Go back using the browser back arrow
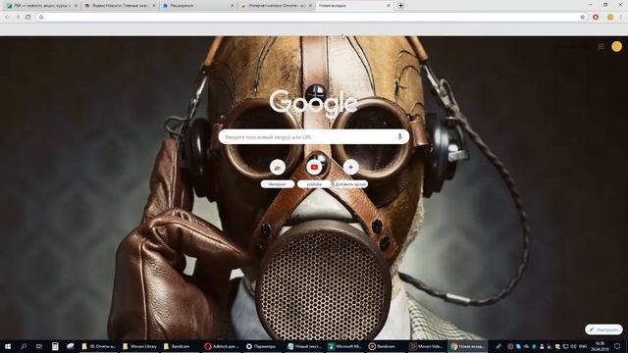Viewport: 628px width, 353px height. pos(7,18)
